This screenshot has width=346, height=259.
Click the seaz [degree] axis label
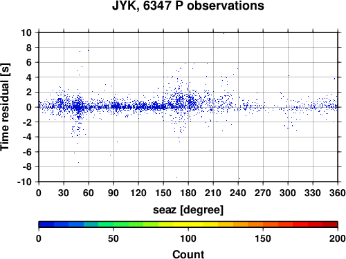click(188, 210)
